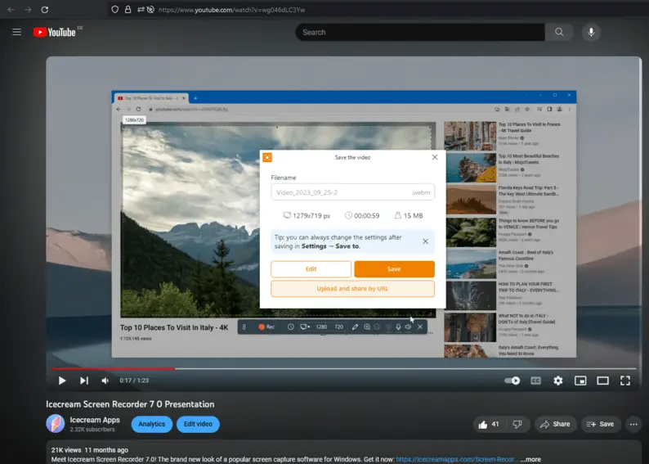View the padlock site security info
The width and height of the screenshot is (649, 464).
128,10
